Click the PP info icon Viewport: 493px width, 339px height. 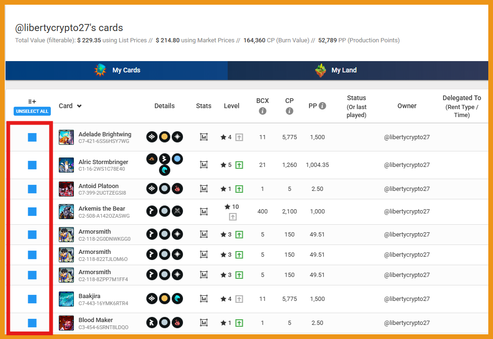[x=322, y=106]
